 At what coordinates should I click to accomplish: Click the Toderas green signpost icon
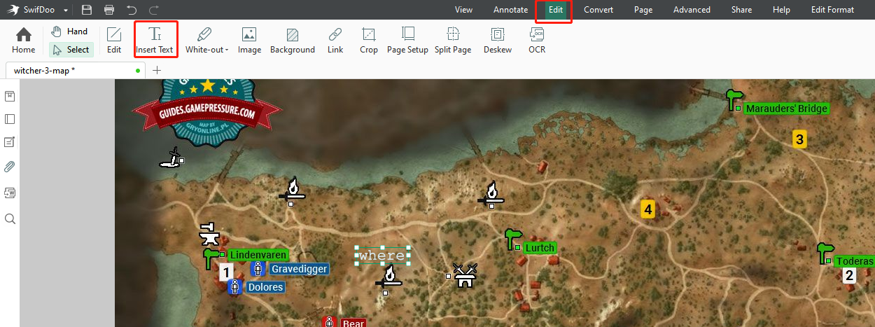[x=825, y=253]
